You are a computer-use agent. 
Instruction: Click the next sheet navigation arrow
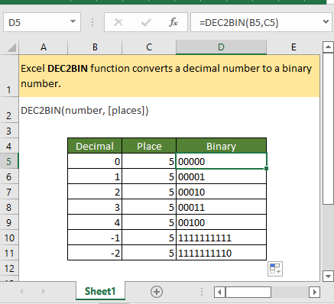pyautogui.click(x=44, y=292)
